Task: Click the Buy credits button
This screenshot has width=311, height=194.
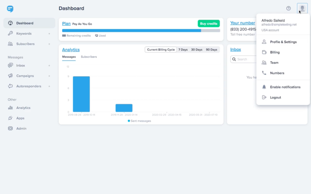Action: (x=209, y=23)
